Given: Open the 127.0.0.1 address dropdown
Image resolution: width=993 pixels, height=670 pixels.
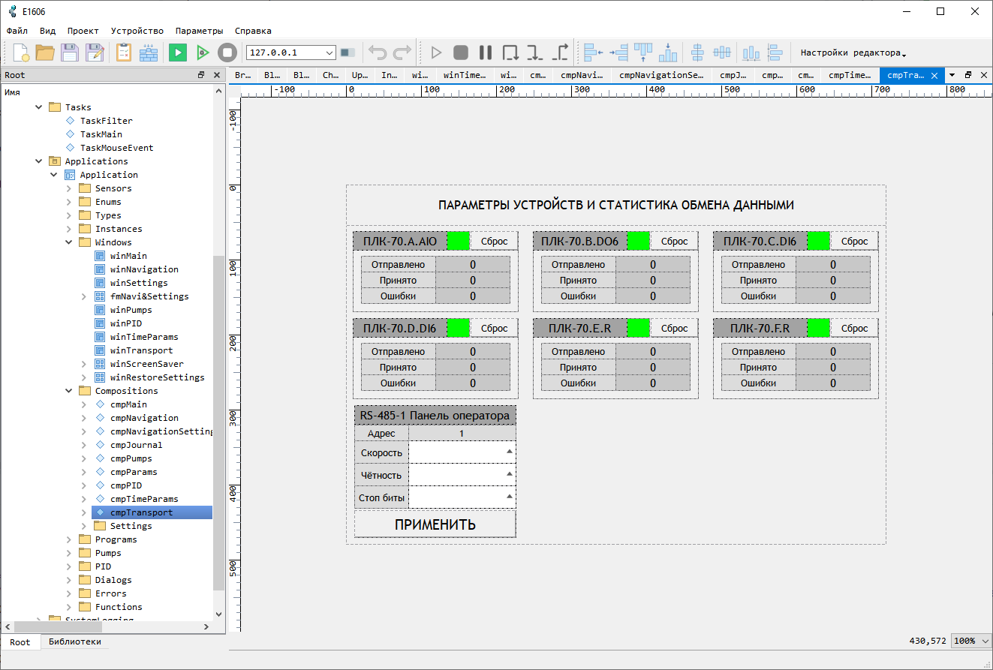Looking at the screenshot, I should pos(290,53).
